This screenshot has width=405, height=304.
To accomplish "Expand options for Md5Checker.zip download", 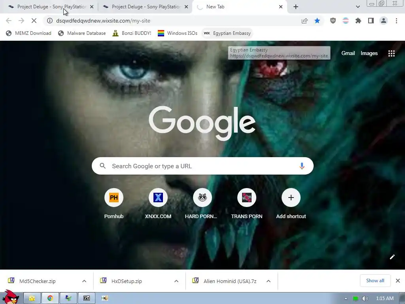I will tap(84, 281).
